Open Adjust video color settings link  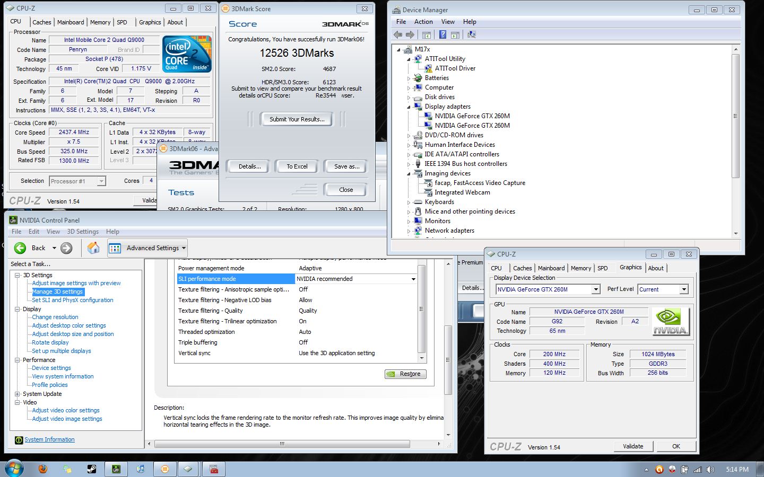coord(66,410)
